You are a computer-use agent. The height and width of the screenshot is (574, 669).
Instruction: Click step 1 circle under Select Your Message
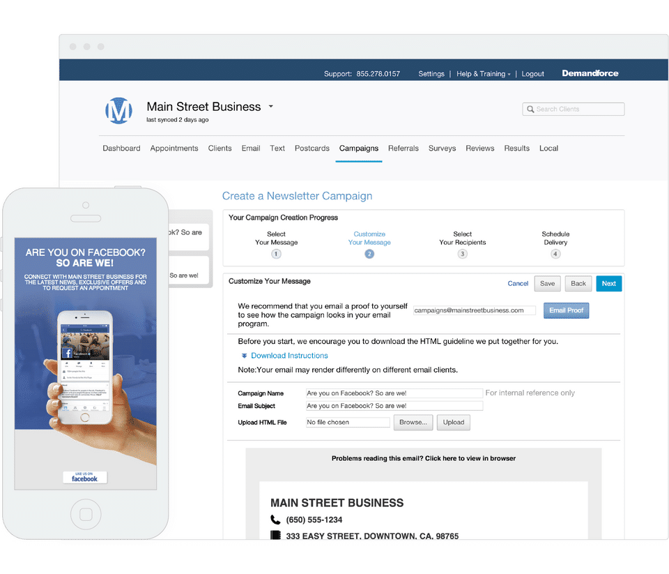pos(276,254)
